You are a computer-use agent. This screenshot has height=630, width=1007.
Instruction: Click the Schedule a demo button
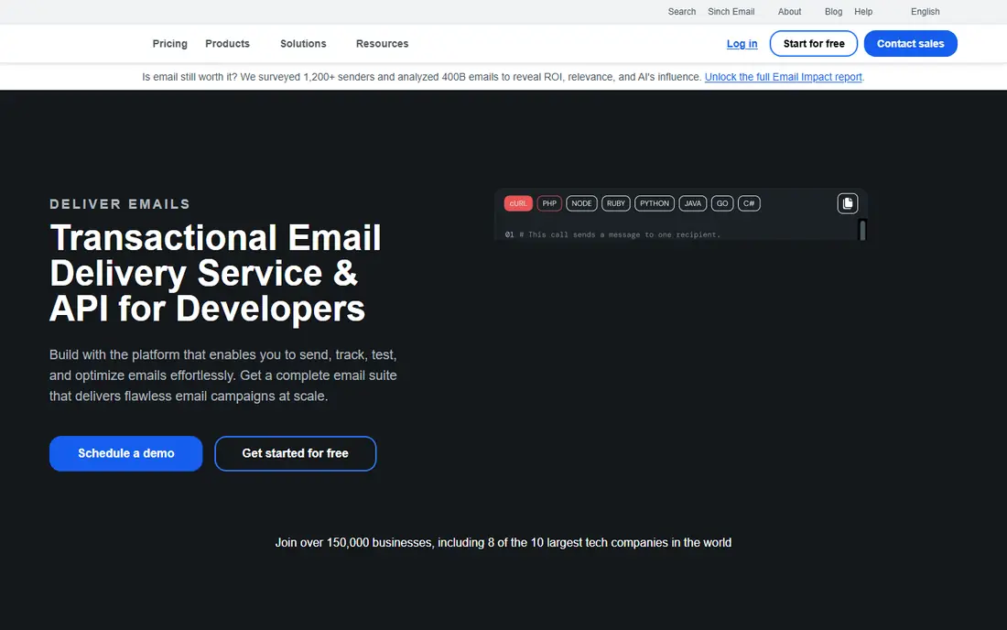(126, 453)
